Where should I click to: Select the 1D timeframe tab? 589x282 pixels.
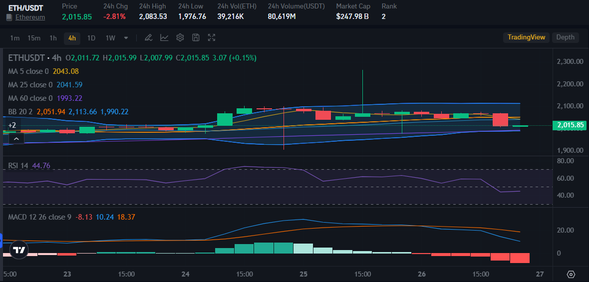(91, 38)
